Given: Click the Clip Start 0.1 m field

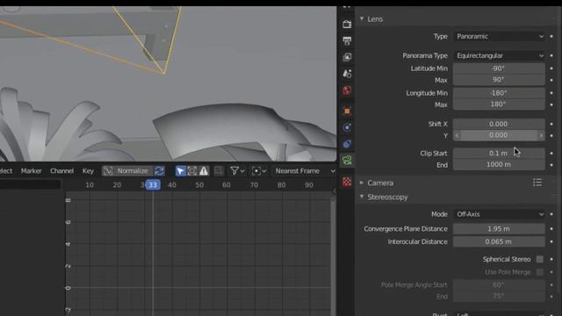Looking at the screenshot, I should [499, 153].
